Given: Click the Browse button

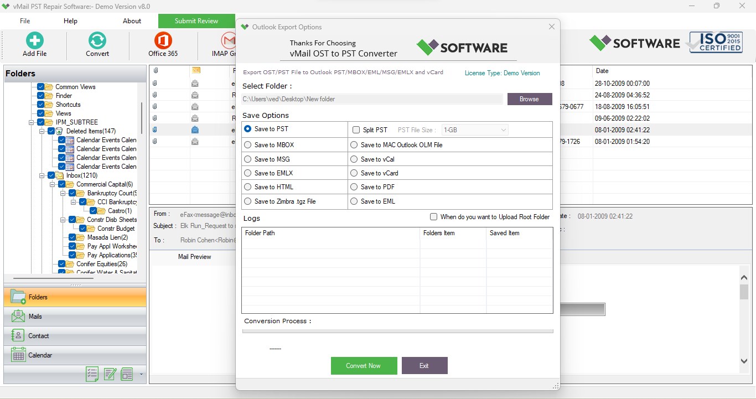Looking at the screenshot, I should pyautogui.click(x=530, y=99).
